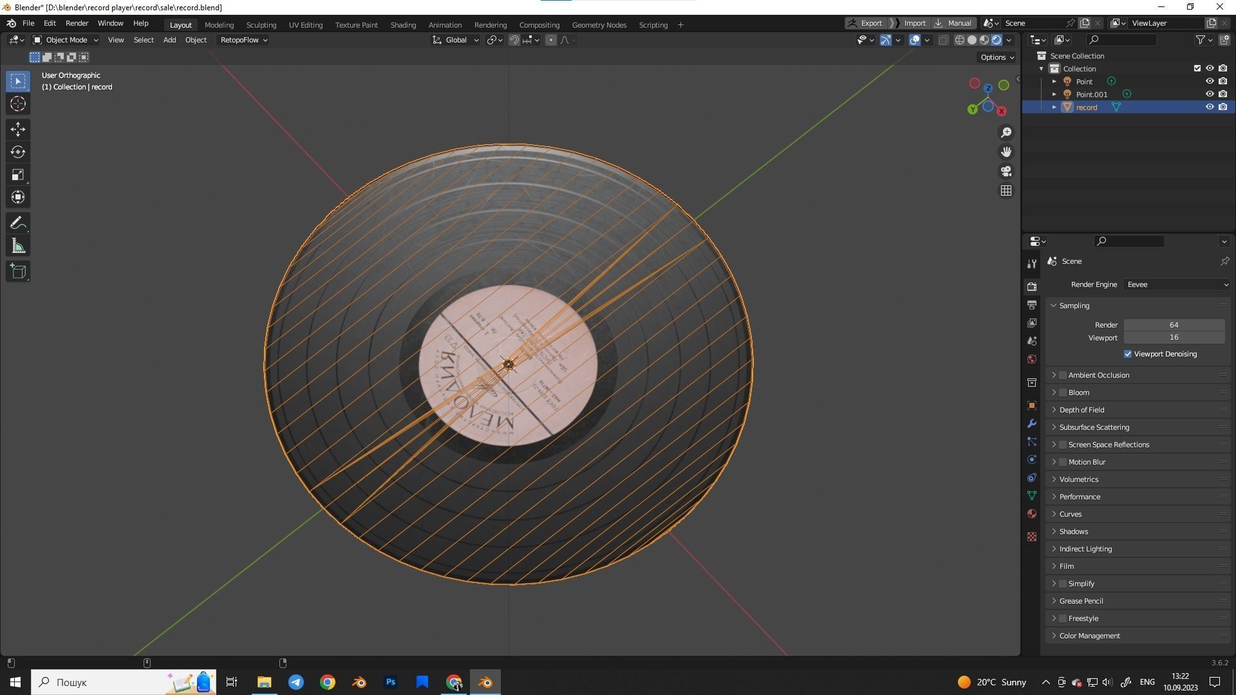Image resolution: width=1236 pixels, height=695 pixels.
Task: Open the Particles properties tab
Action: tap(1032, 441)
